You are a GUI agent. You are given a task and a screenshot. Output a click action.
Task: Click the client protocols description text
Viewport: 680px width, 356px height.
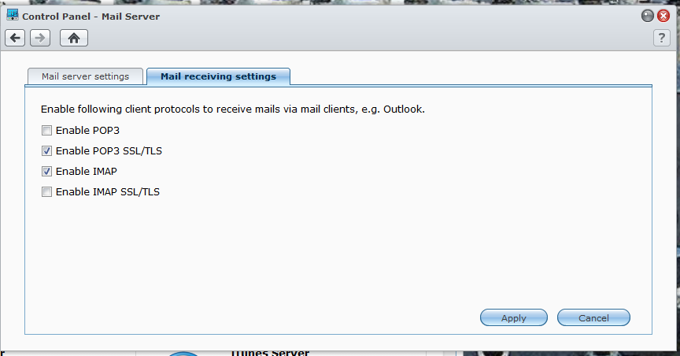pos(233,109)
